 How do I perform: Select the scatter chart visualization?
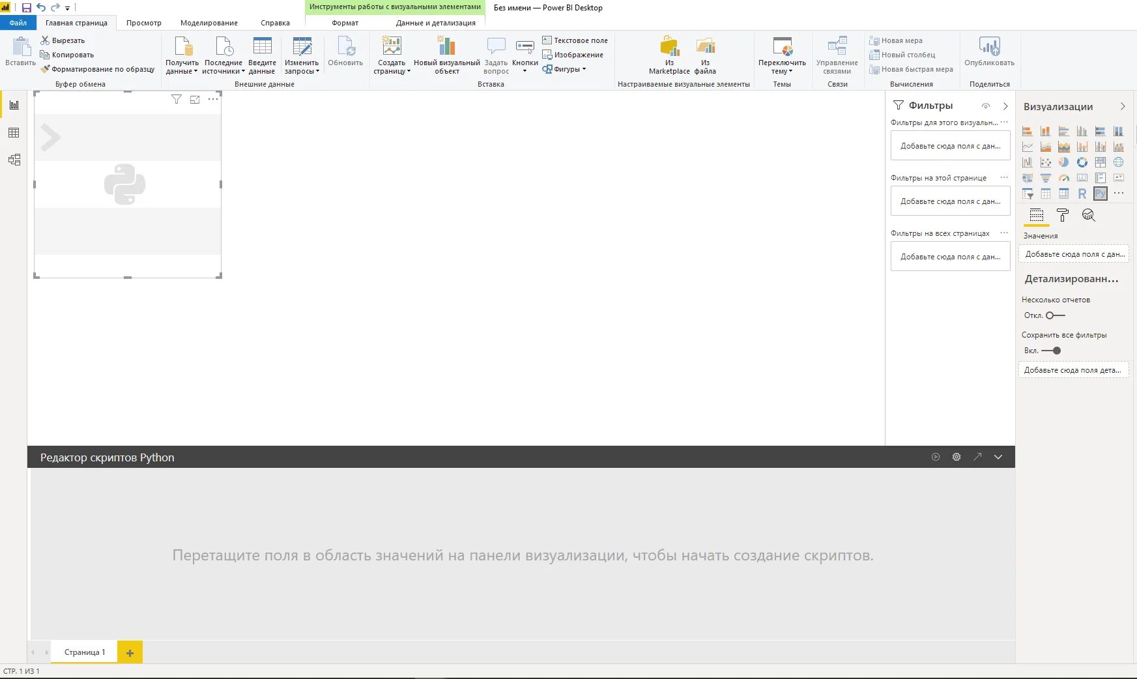[x=1046, y=162]
